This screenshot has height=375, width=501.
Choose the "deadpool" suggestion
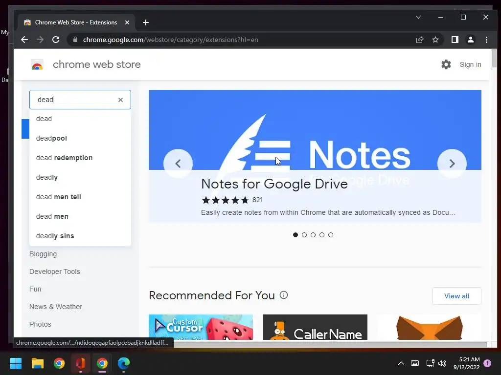pos(80,138)
